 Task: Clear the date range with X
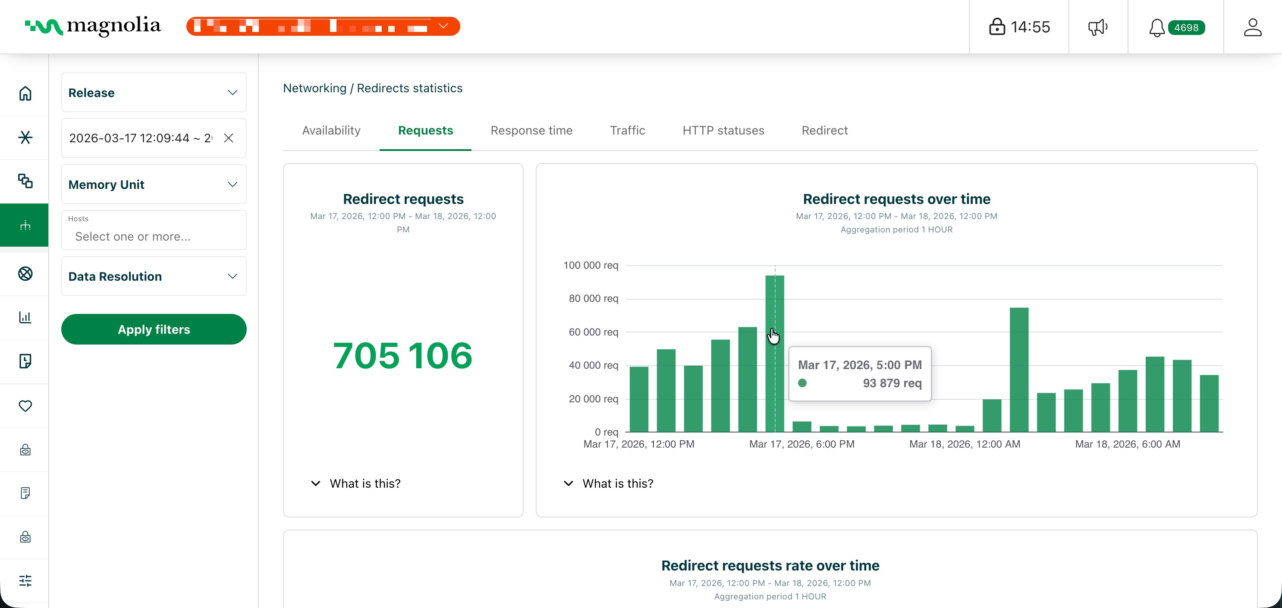(229, 138)
